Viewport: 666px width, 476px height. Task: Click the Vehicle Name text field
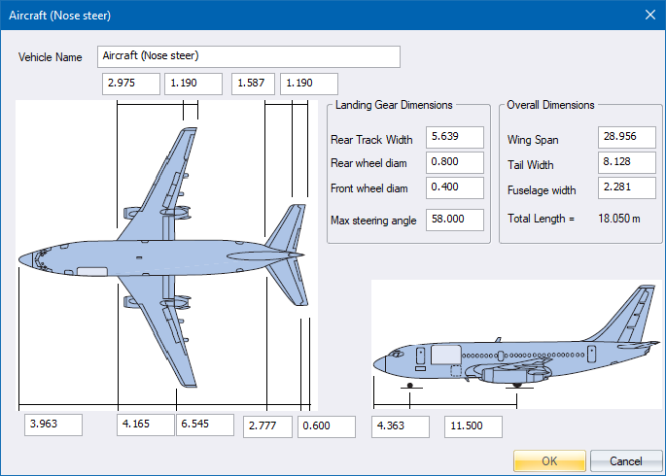(248, 56)
